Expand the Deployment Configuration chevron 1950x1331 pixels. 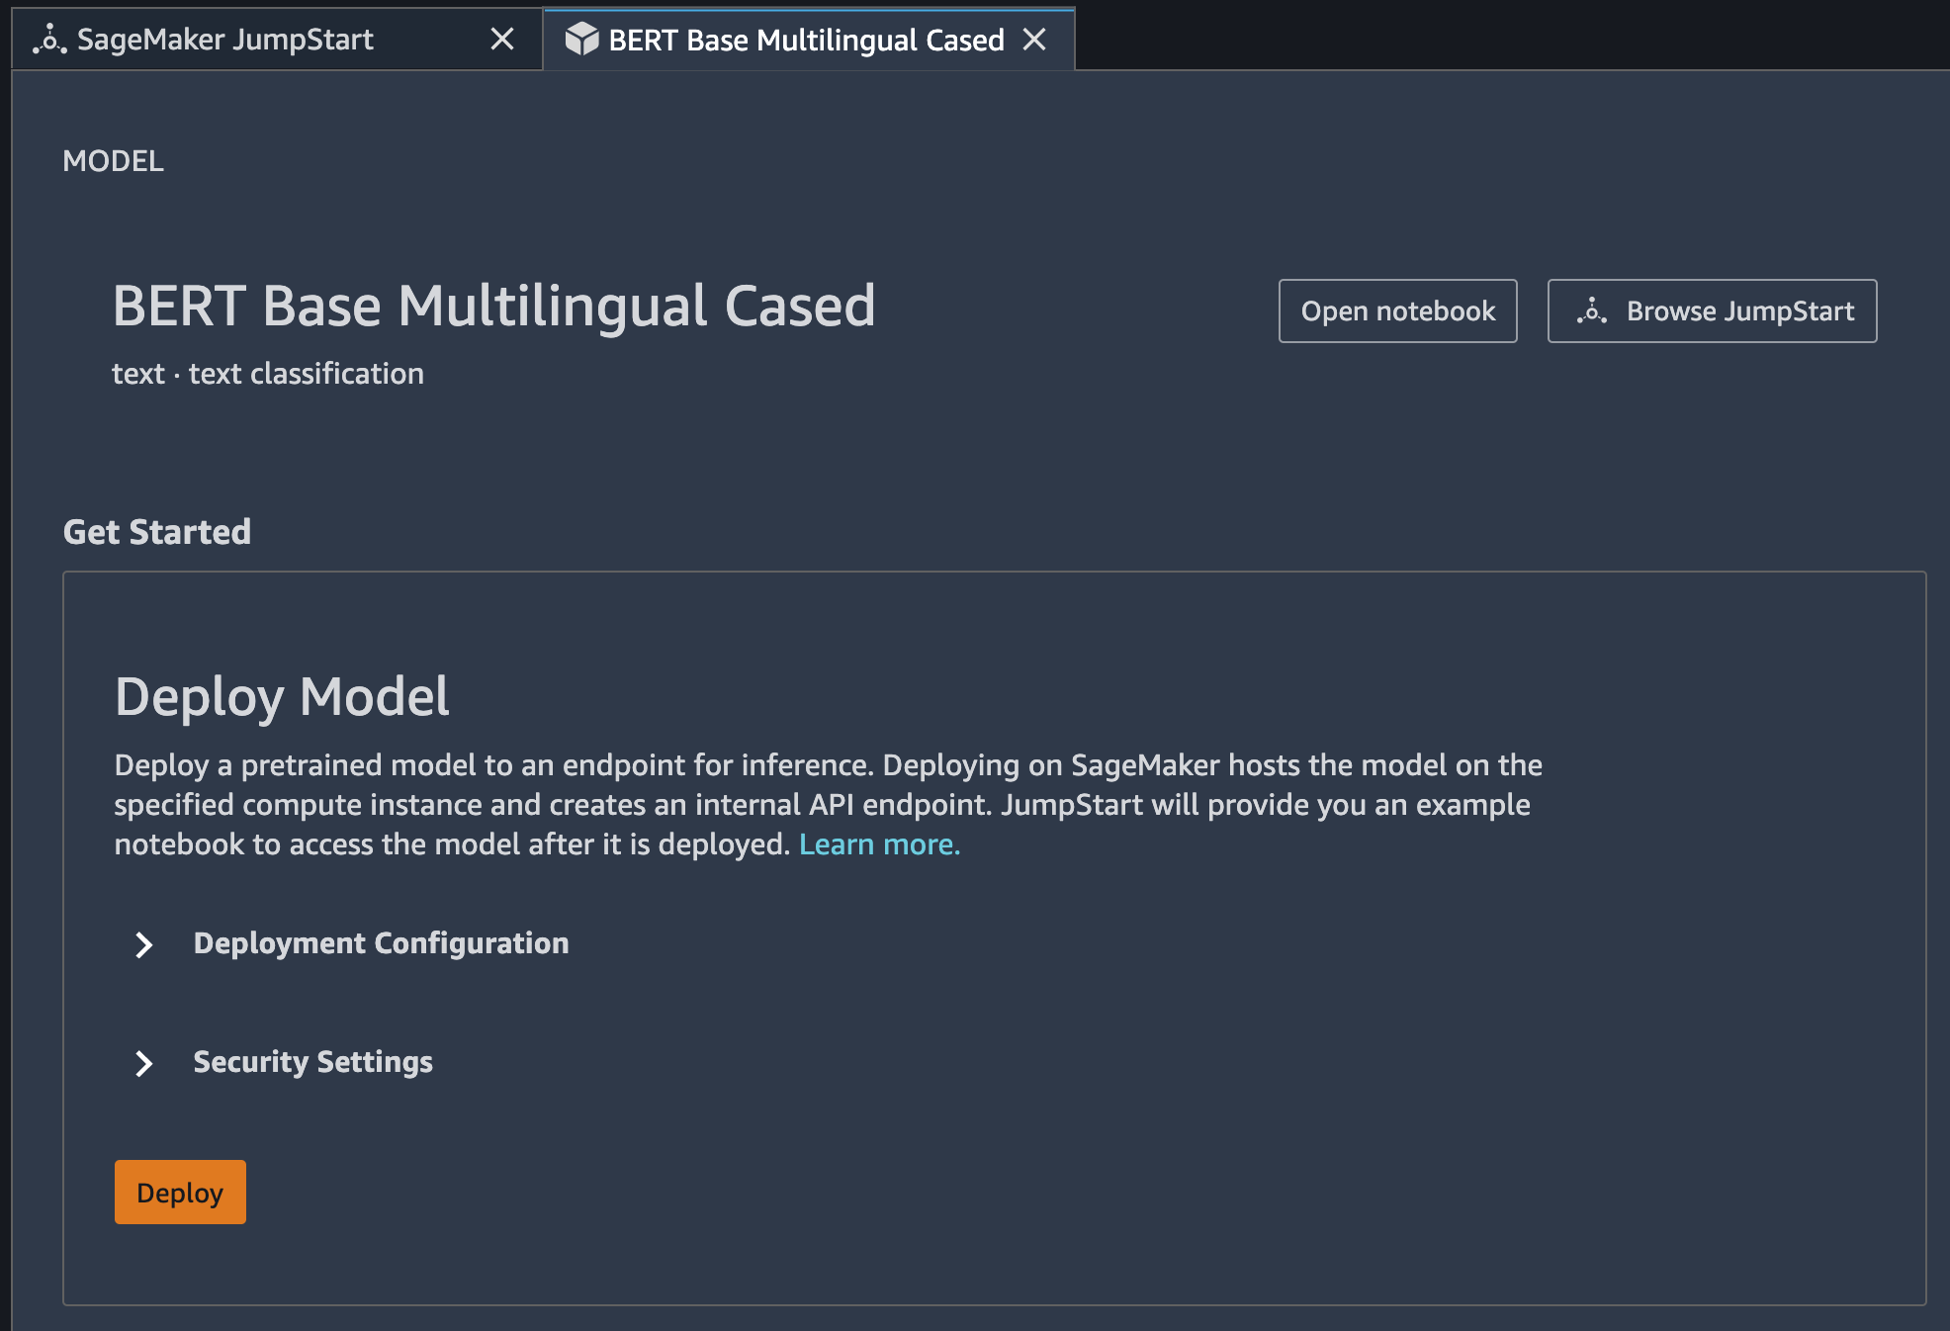[x=143, y=945]
